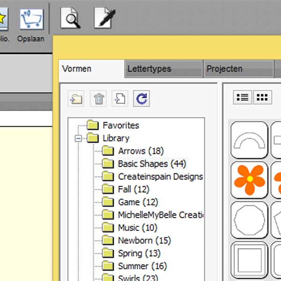Click the trash can delete icon
This screenshot has height=281, width=281.
click(98, 98)
